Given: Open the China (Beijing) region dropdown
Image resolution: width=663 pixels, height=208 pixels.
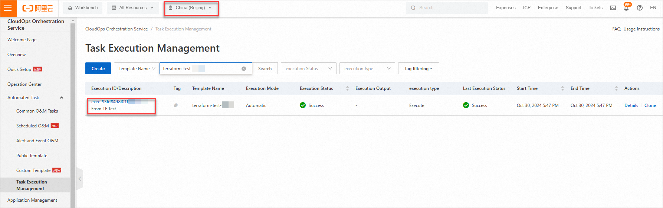Looking at the screenshot, I should pyautogui.click(x=191, y=8).
